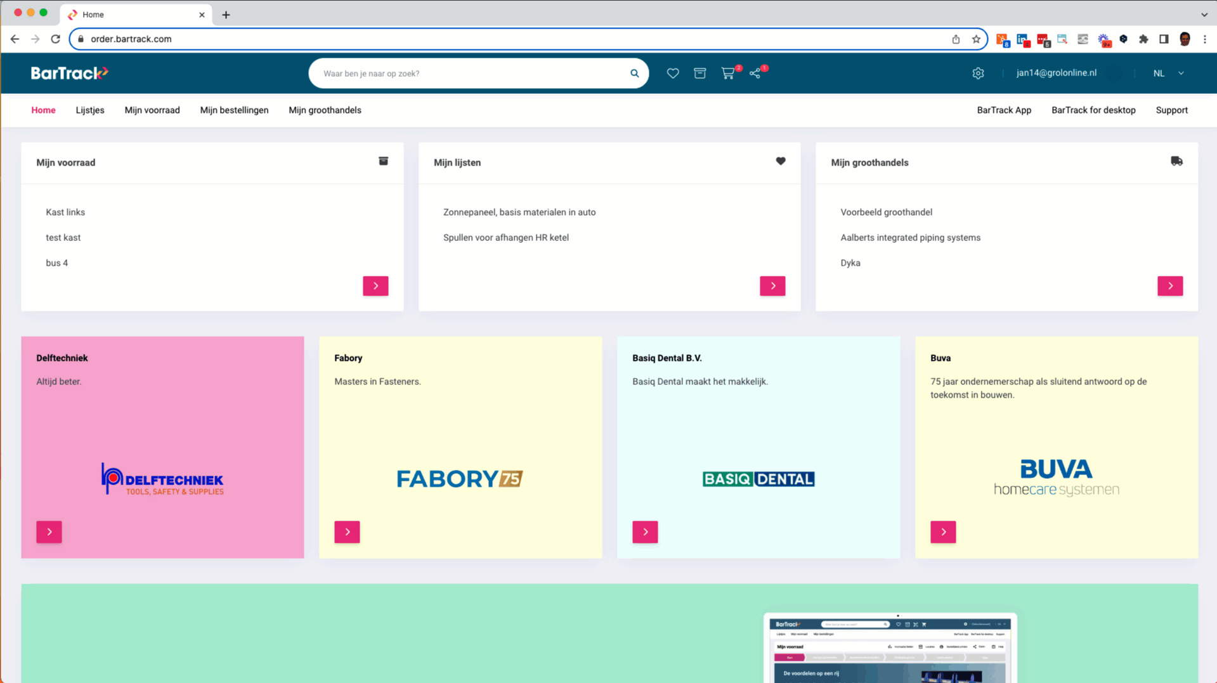
Task: Open the 'Kast links' inventory link
Action: 65,212
